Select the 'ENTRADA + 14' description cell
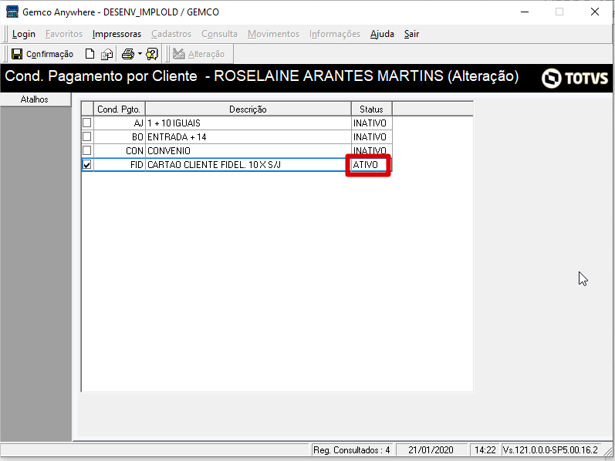The width and height of the screenshot is (615, 461). (248, 136)
